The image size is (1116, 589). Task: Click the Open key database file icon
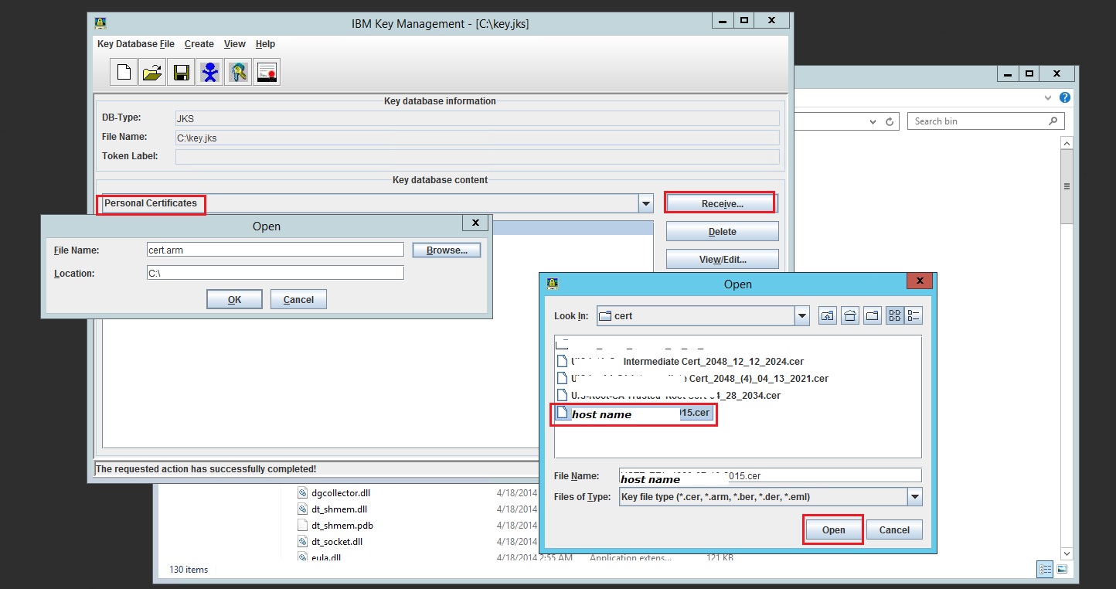[152, 73]
